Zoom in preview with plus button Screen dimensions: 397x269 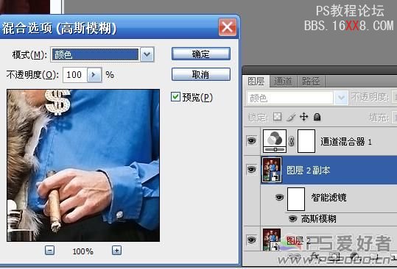pyautogui.click(x=116, y=251)
